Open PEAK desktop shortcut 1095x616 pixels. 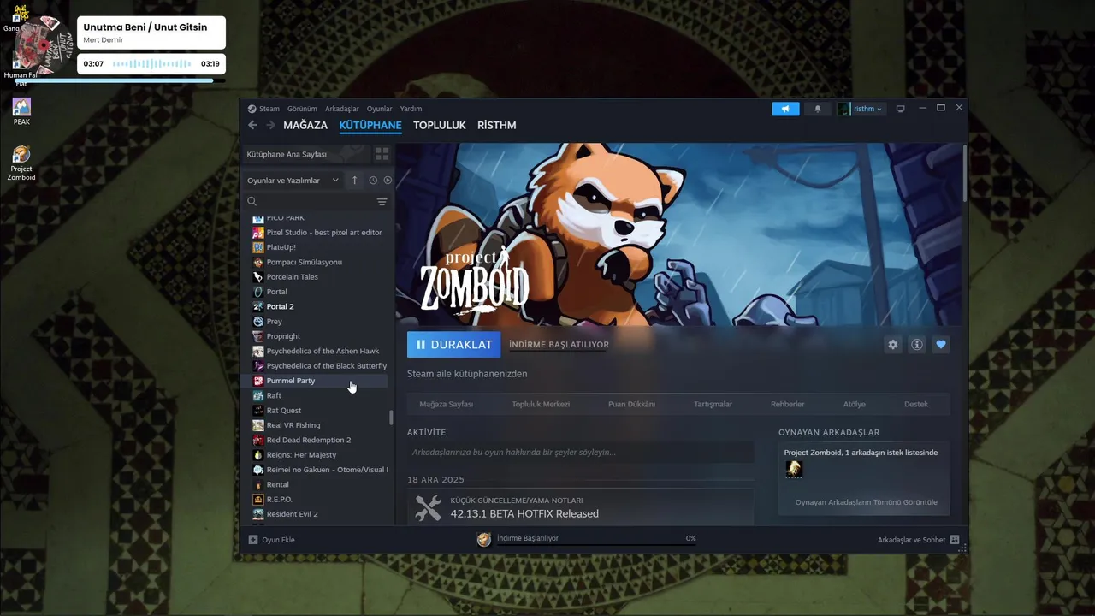[21, 111]
